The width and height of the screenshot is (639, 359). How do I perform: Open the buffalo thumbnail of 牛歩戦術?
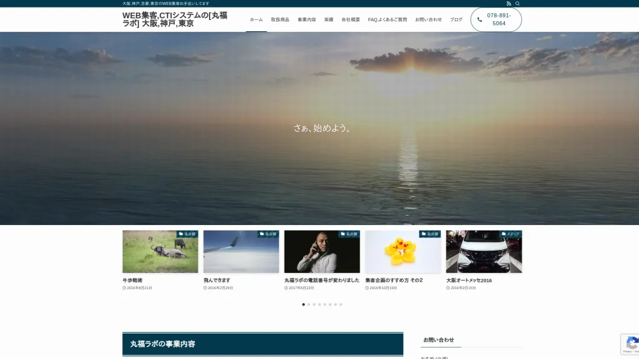(x=160, y=252)
